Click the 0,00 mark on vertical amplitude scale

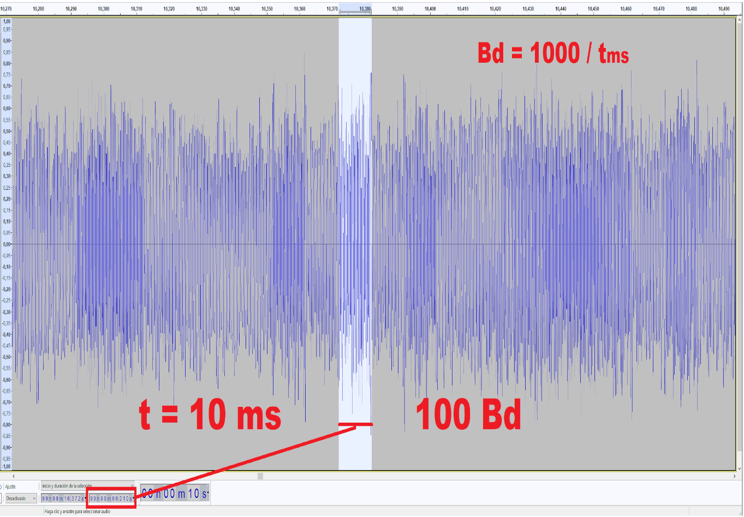[7, 244]
